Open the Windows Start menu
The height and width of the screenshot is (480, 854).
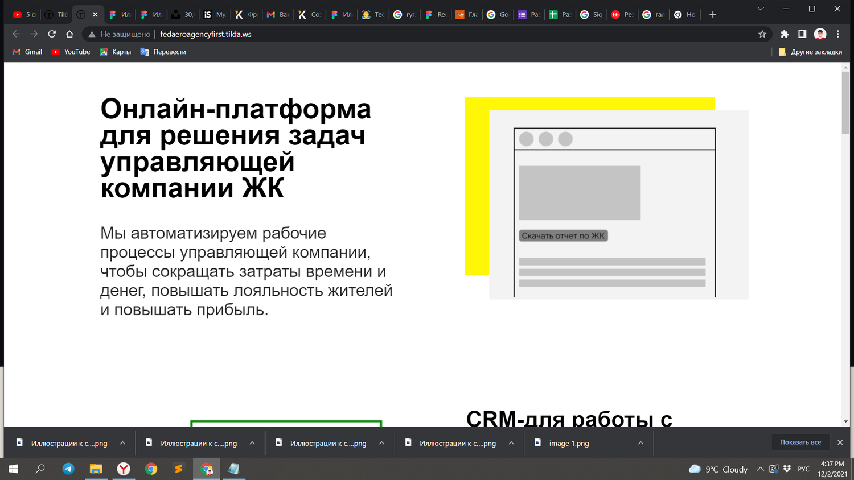tap(13, 469)
